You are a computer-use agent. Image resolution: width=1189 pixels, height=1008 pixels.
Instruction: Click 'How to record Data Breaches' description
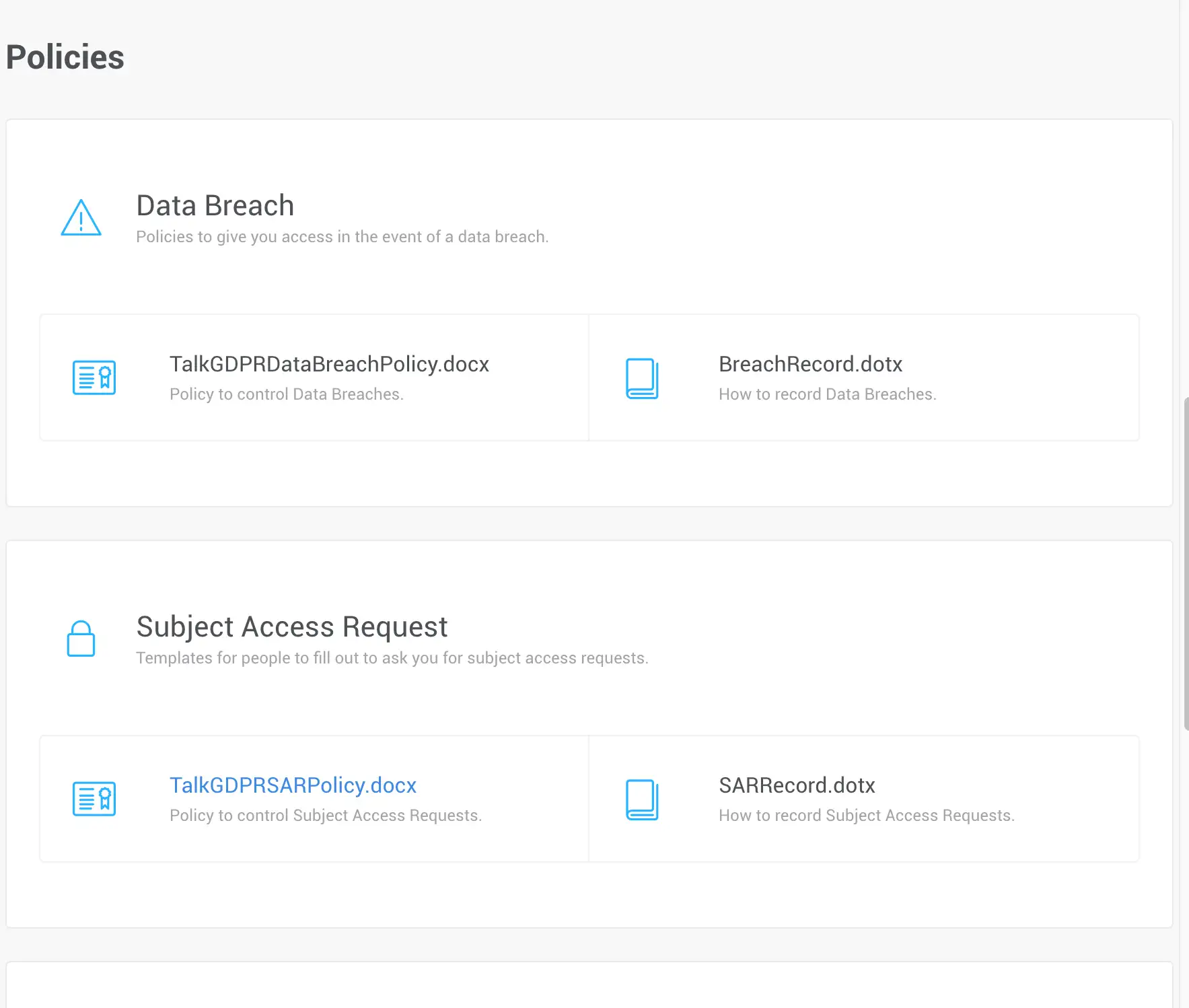point(827,394)
